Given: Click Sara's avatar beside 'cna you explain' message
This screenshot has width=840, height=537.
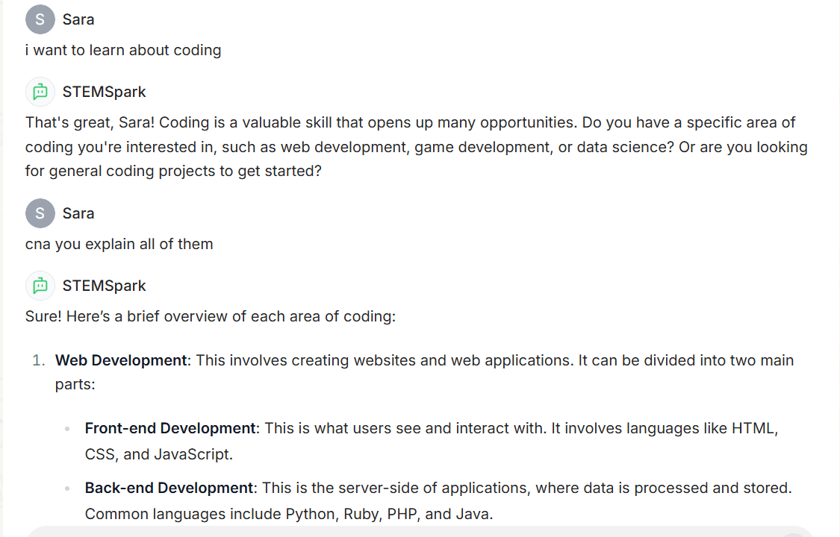Looking at the screenshot, I should point(40,213).
